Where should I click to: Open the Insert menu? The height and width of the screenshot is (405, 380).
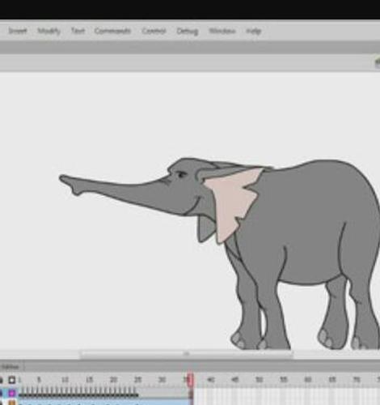tap(18, 31)
